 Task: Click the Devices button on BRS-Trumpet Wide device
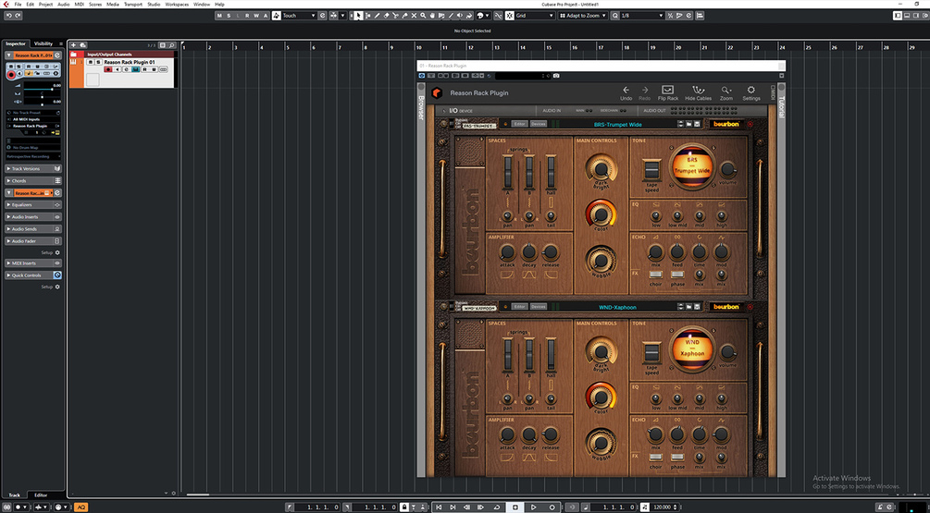click(x=538, y=124)
